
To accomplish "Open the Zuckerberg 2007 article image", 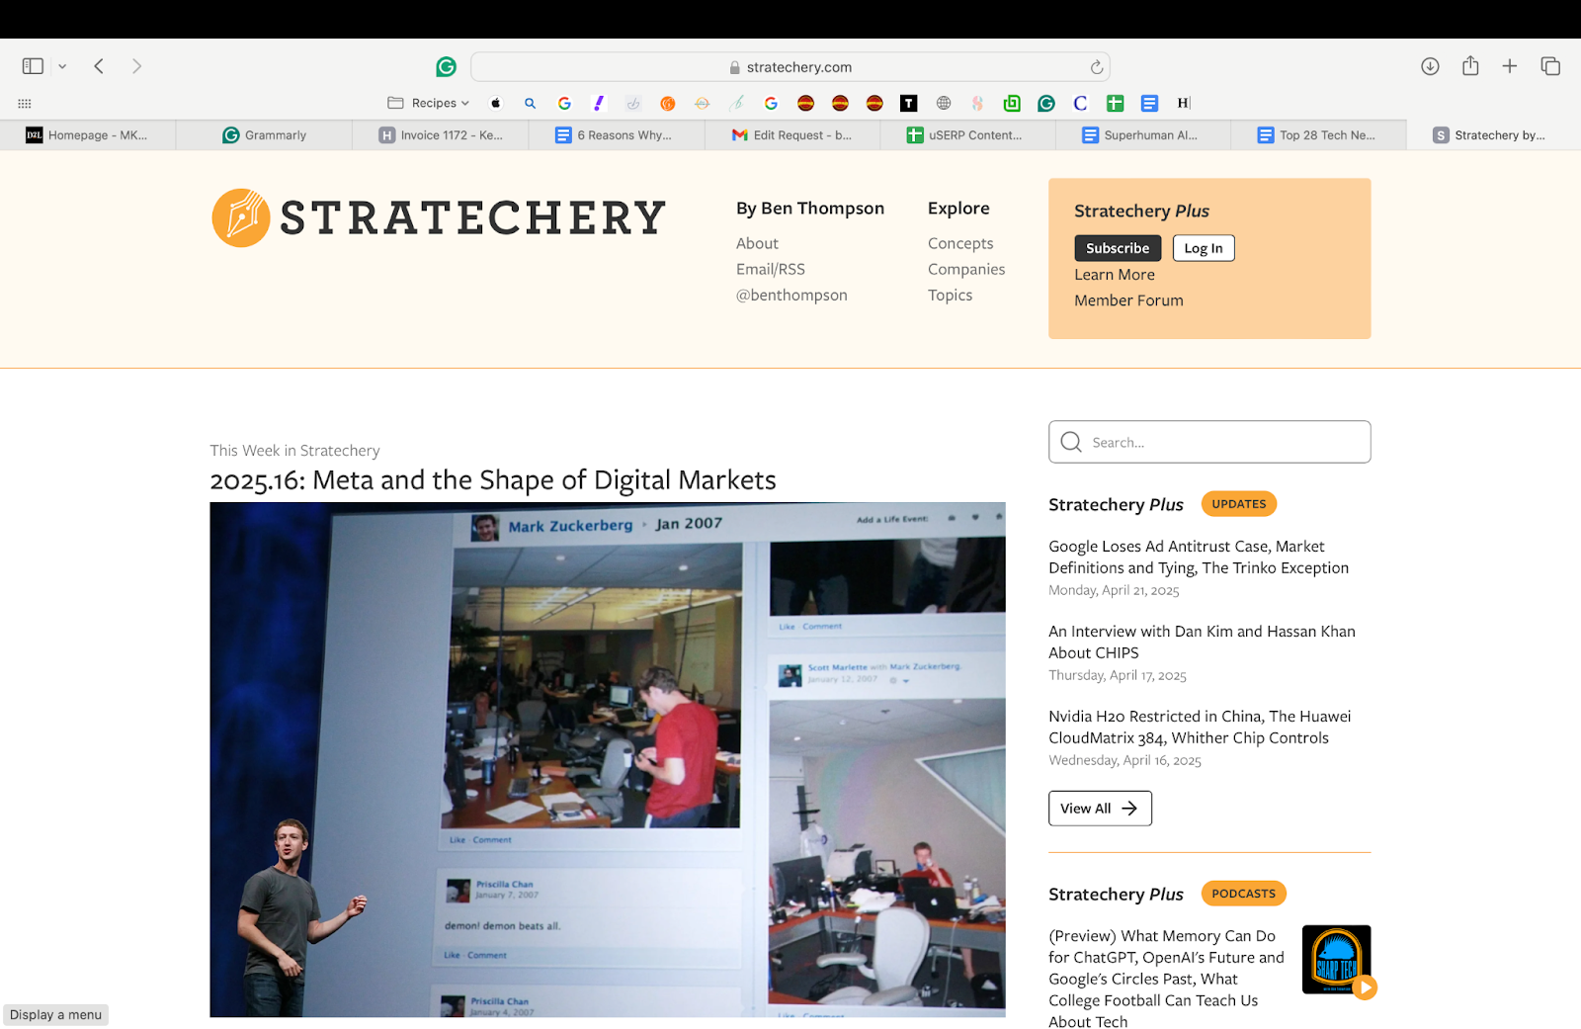I will (608, 759).
